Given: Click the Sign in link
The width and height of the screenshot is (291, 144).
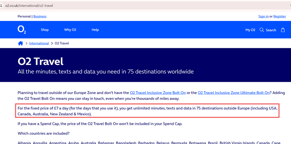Looking at the screenshot, I should tap(263, 17).
